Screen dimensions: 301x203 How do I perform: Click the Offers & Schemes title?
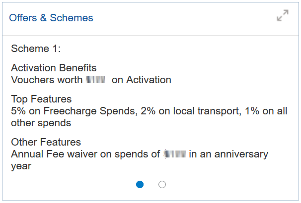click(51, 18)
